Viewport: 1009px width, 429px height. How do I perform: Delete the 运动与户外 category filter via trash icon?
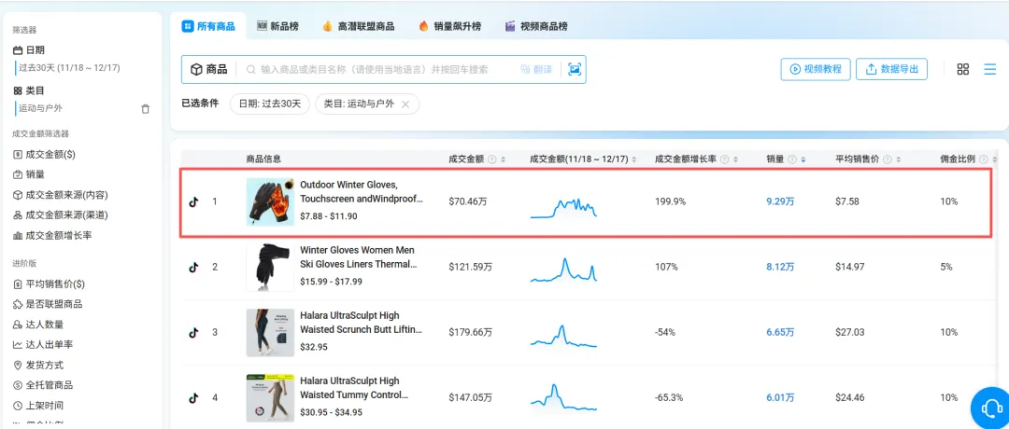click(x=145, y=109)
